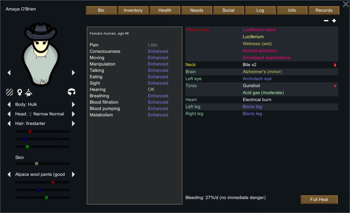Switch to next Body type after Hulk

[73, 104]
